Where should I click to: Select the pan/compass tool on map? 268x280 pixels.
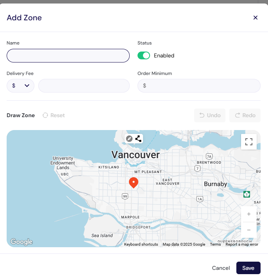[x=129, y=139]
